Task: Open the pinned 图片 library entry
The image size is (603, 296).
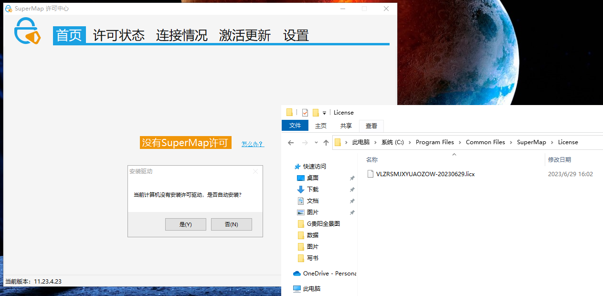Action: tap(313, 212)
